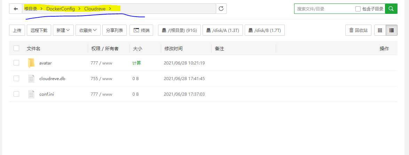This screenshot has width=409, height=155.
Task: Click 计算 to calculate avatar folder size
Action: pyautogui.click(x=137, y=63)
